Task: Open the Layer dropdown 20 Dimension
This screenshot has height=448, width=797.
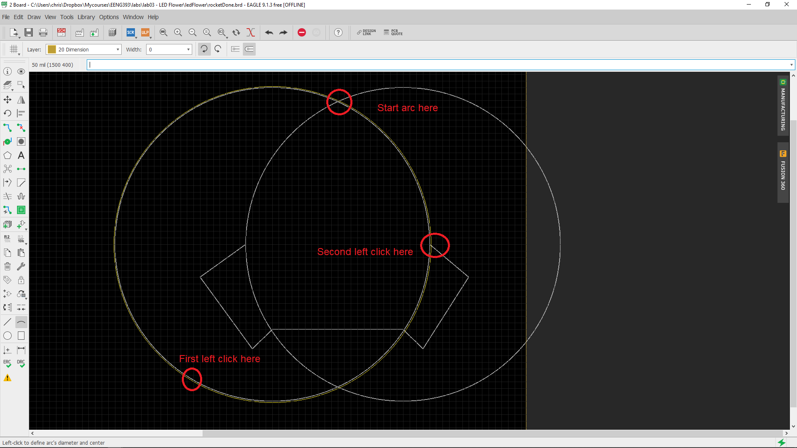Action: click(83, 49)
